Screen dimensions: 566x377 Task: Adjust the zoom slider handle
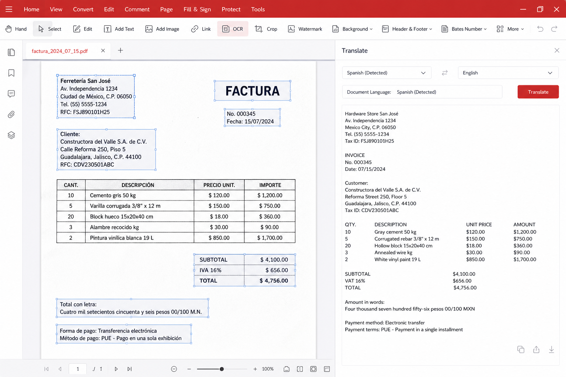[x=221, y=369]
